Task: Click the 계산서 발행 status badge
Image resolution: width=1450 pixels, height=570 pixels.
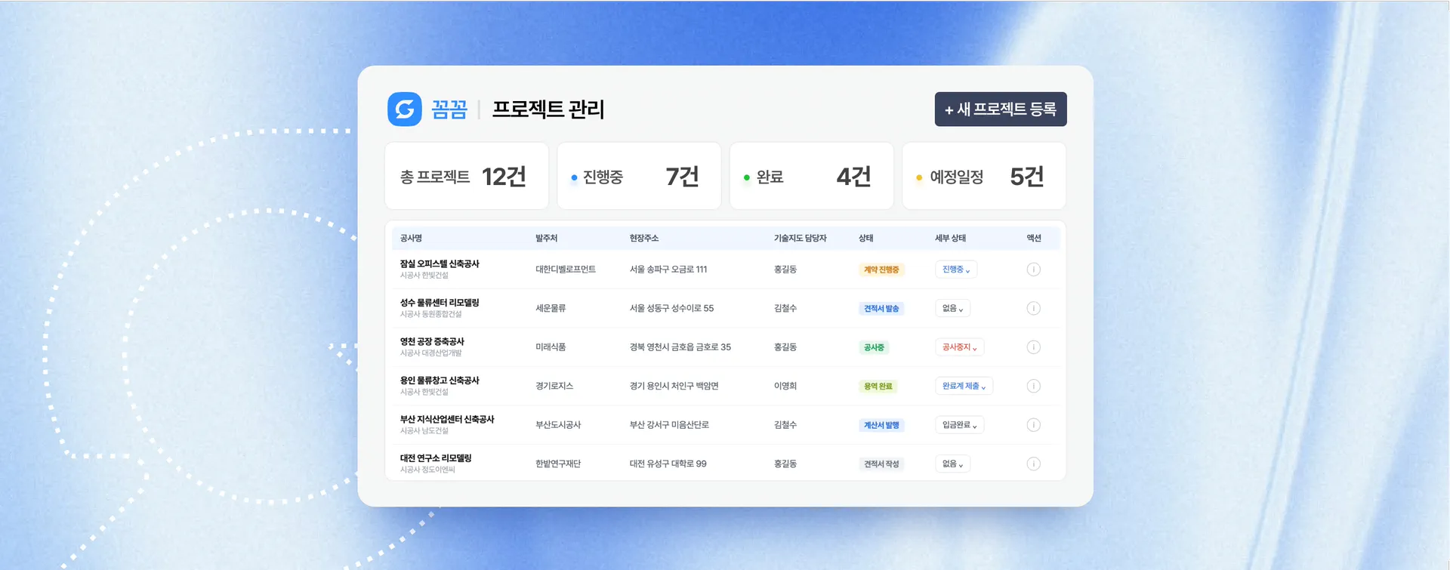Action: (881, 425)
